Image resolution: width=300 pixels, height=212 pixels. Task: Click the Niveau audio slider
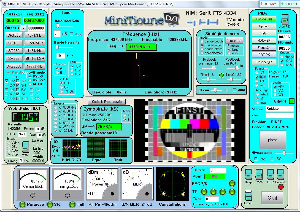(284, 153)
